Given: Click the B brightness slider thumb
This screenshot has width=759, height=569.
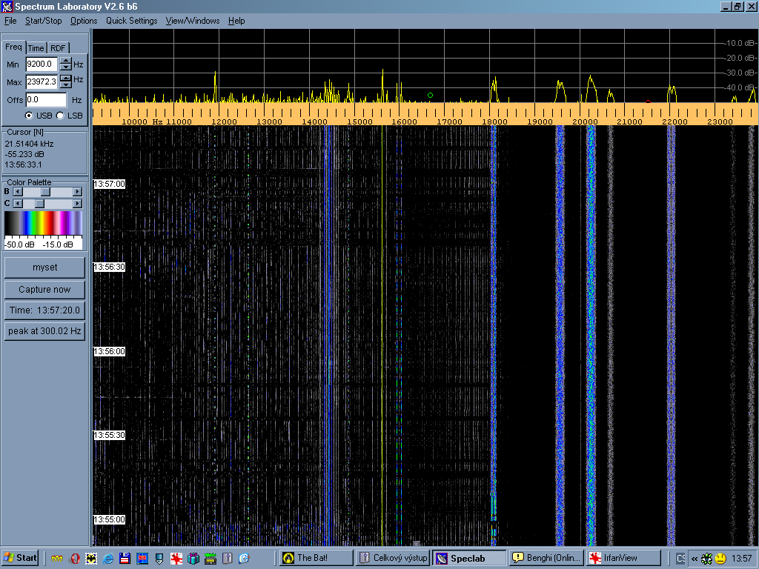Looking at the screenshot, I should [x=45, y=192].
